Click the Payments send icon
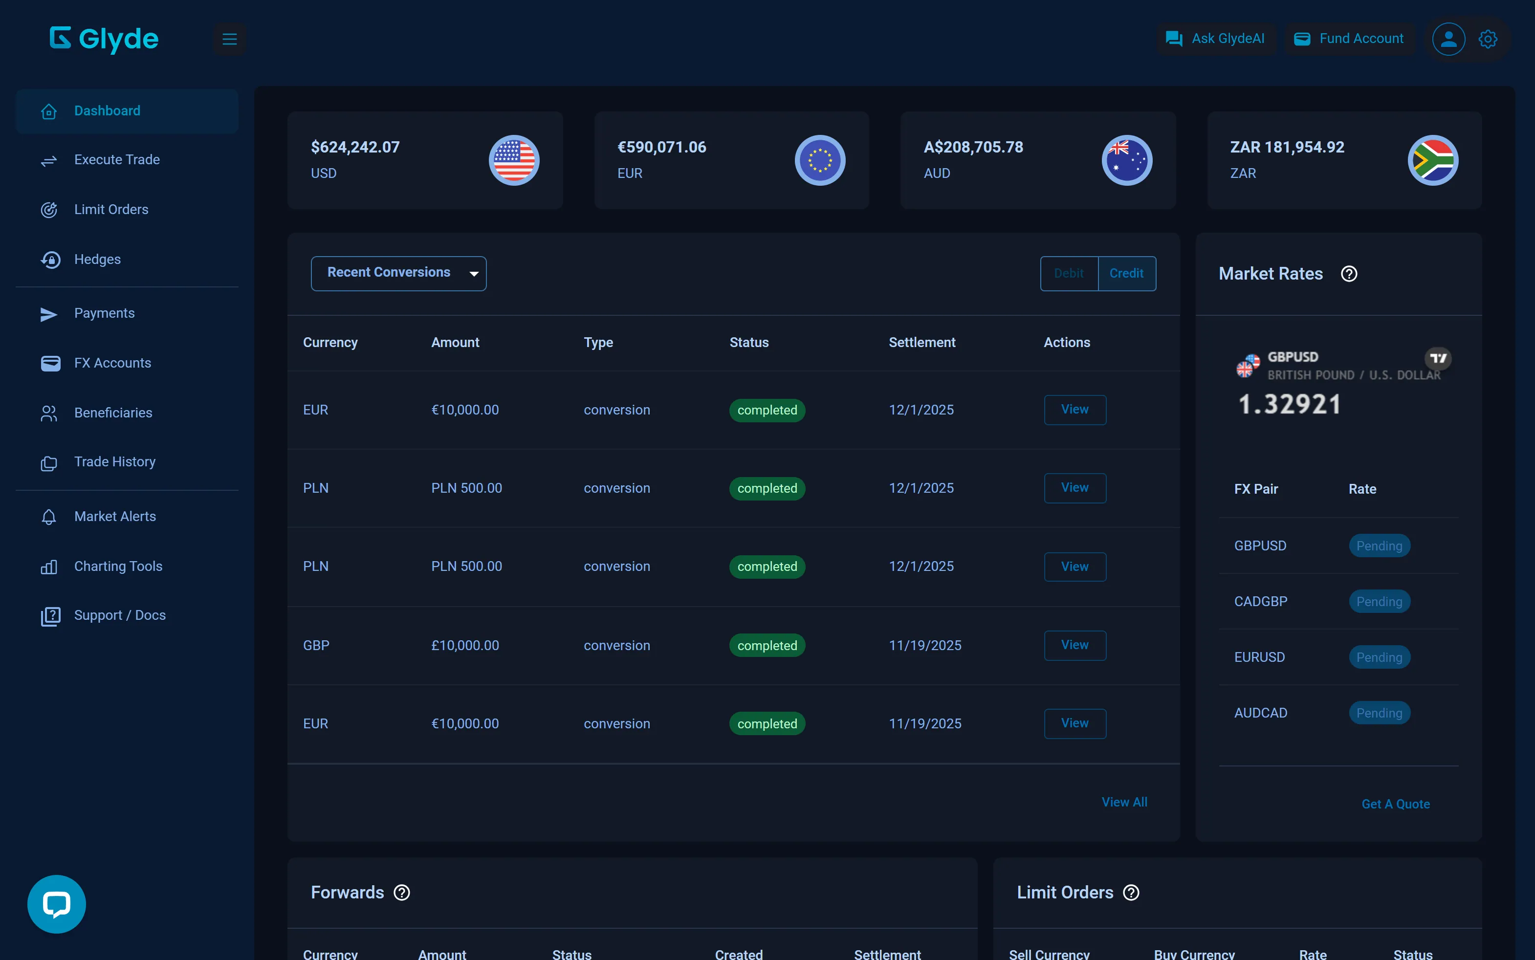 tap(49, 314)
